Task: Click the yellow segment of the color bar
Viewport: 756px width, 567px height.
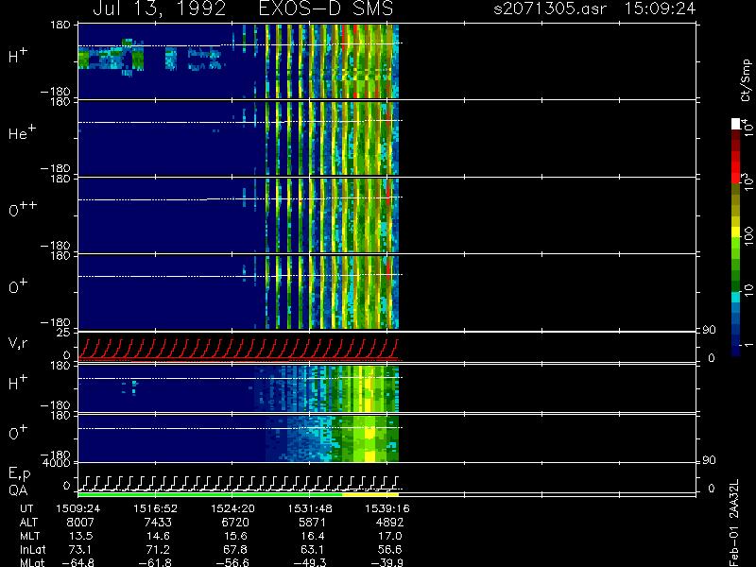Action: 735,233
